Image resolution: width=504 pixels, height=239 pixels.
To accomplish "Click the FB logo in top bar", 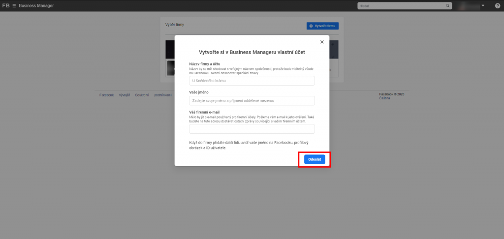I will click(x=6, y=5).
